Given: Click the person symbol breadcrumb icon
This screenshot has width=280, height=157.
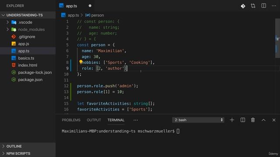Looking at the screenshot, I should click(87, 15).
